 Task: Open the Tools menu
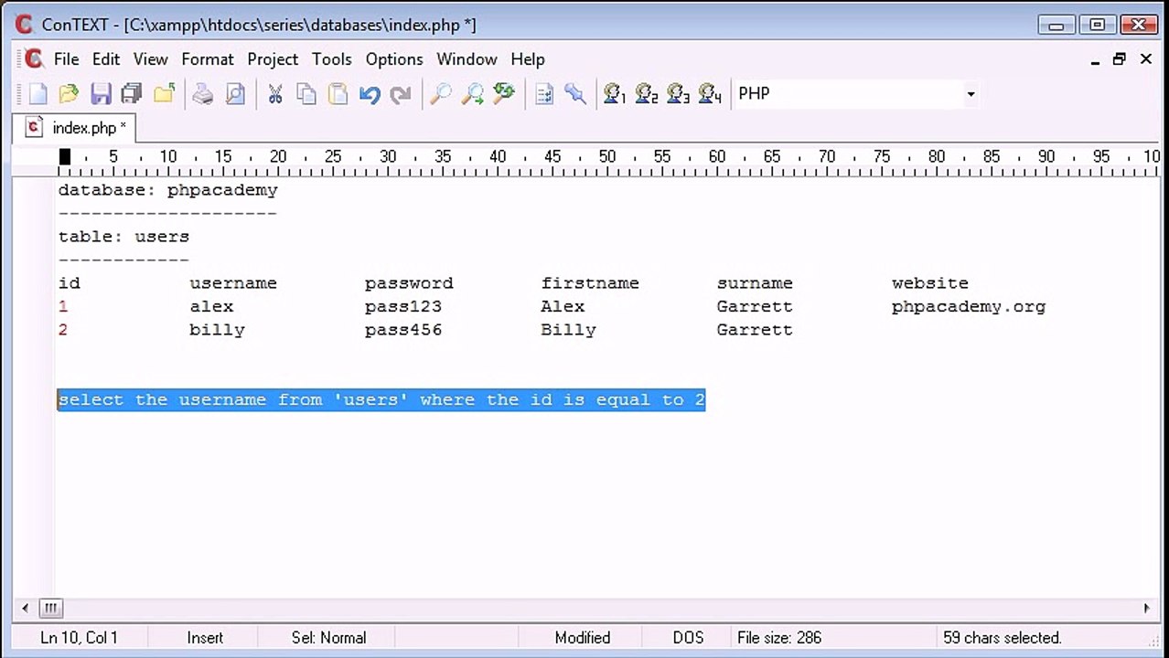coord(332,58)
